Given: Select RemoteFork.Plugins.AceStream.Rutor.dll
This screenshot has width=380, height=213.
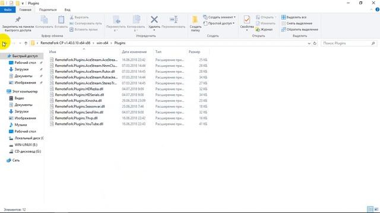Looking at the screenshot, I should (85, 72).
